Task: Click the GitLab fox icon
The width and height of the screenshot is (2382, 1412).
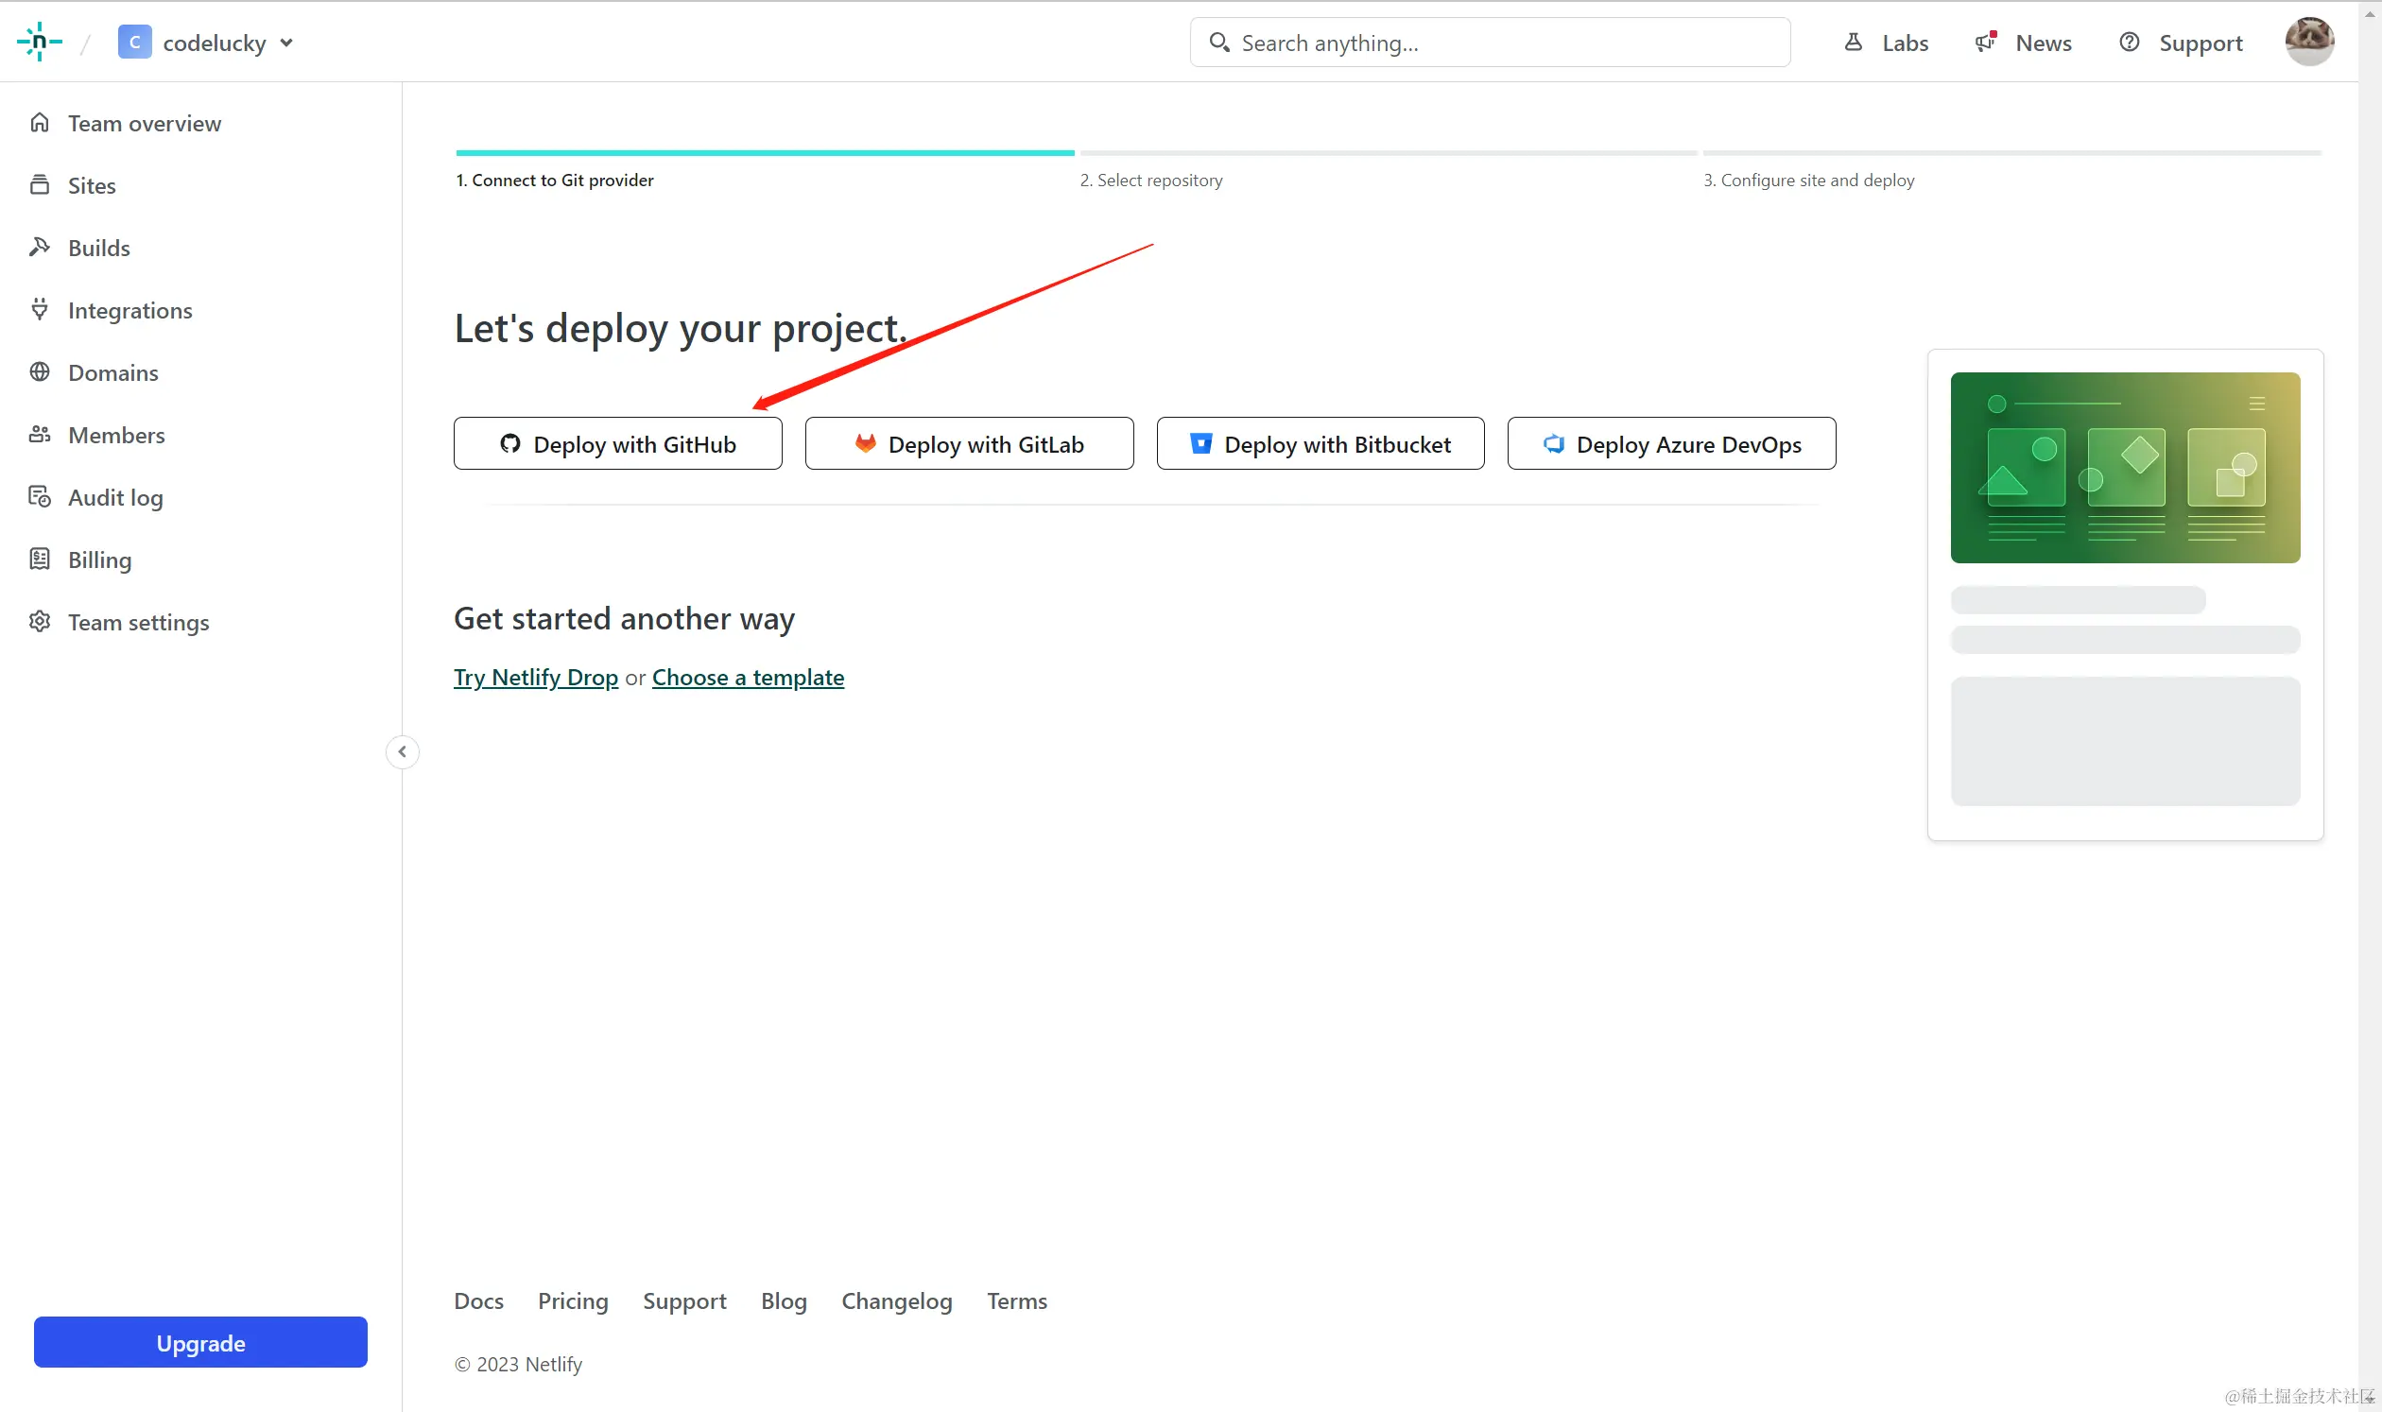Action: 865,443
